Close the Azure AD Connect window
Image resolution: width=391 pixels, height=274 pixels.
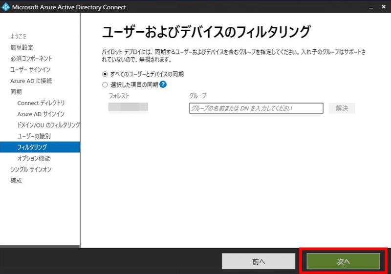384,7
